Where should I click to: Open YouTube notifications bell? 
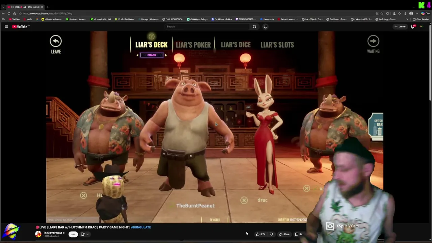click(x=412, y=27)
